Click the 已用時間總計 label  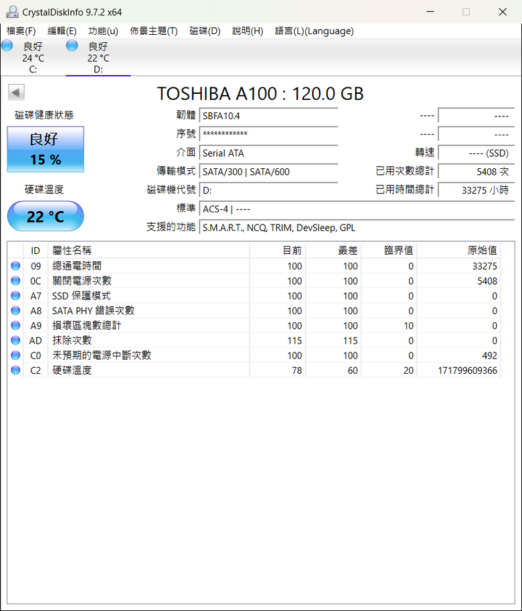coord(405,190)
